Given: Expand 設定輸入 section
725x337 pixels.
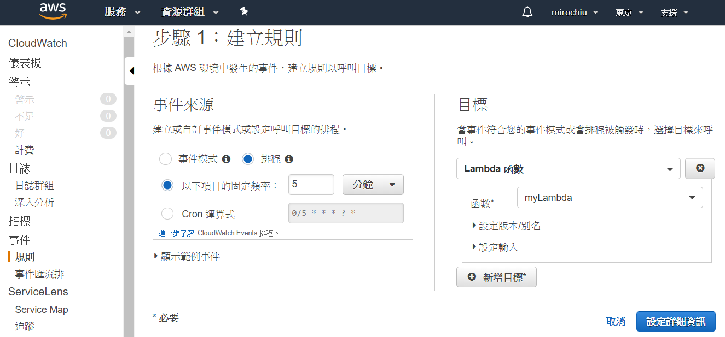Looking at the screenshot, I should click(495, 247).
